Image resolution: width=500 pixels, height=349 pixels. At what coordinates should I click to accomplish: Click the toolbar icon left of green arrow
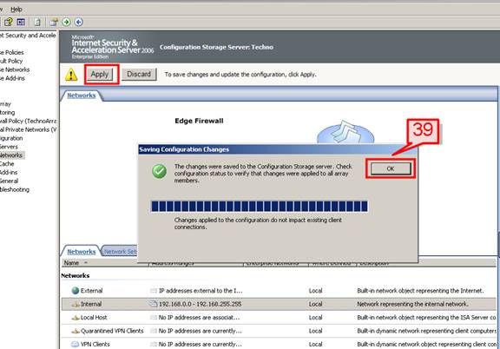(54, 22)
